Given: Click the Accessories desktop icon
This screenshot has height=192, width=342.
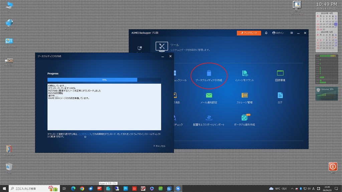Looking at the screenshot, I should [x=9, y=150].
